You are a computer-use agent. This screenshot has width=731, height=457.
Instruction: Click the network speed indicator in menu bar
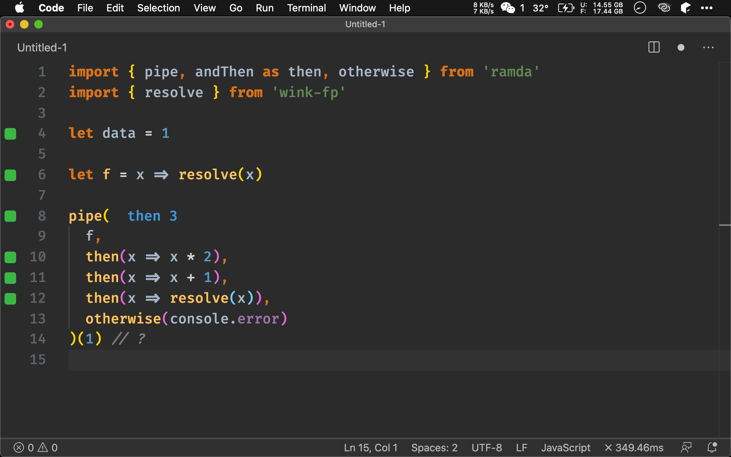(483, 8)
